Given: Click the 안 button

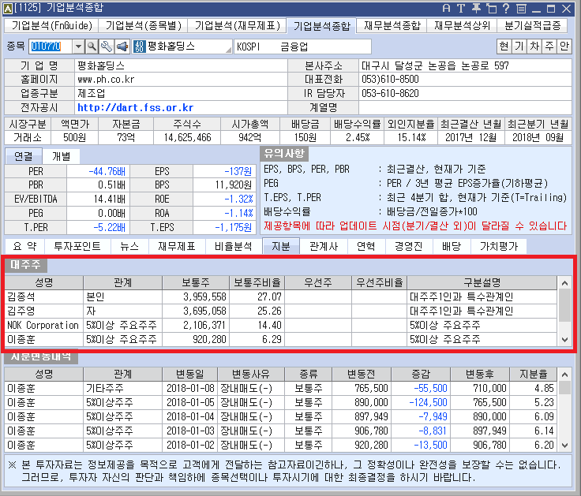Looking at the screenshot, I should coord(564,47).
